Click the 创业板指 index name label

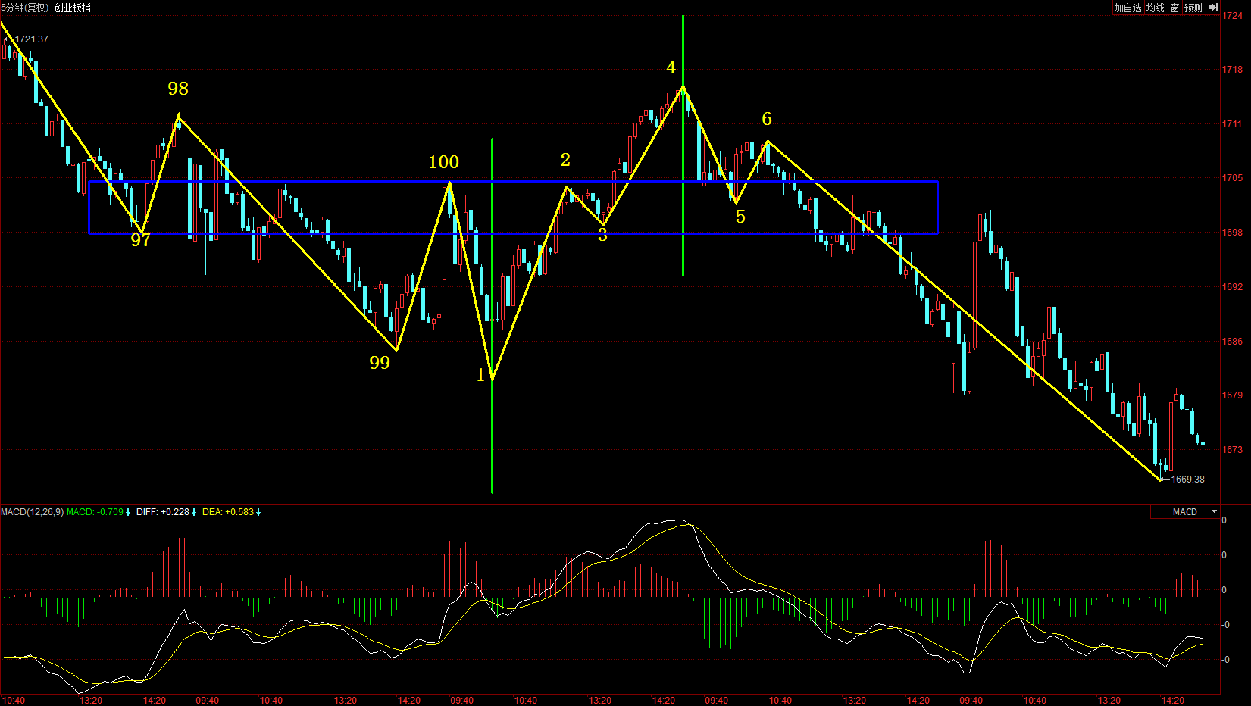[x=73, y=8]
